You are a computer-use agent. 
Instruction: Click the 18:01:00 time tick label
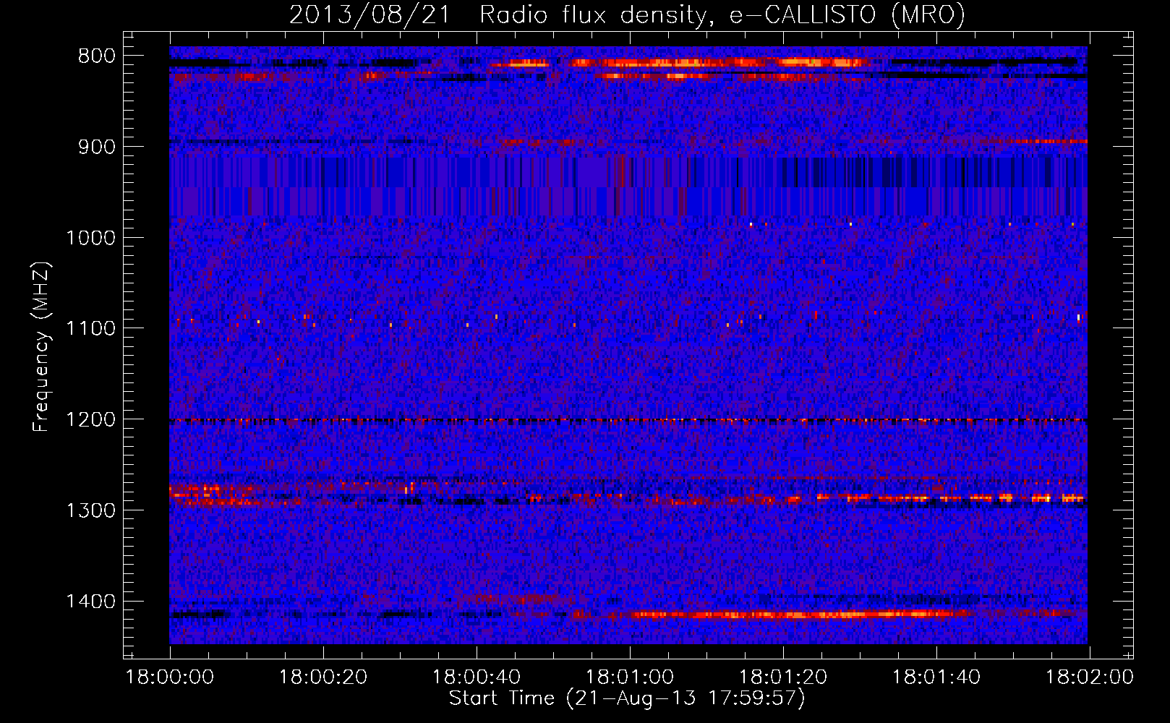pyautogui.click(x=630, y=677)
